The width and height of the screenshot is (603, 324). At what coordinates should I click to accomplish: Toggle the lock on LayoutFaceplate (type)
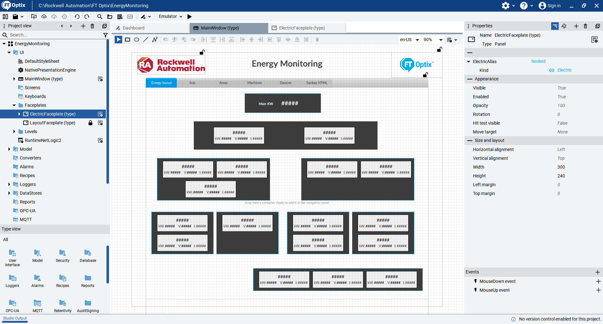coord(90,123)
